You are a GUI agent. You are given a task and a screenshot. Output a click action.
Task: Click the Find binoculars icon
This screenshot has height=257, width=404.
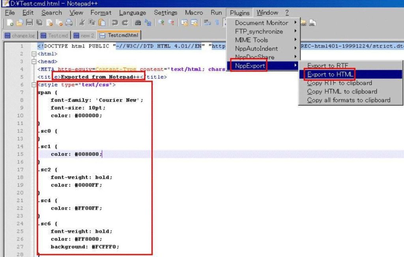[x=138, y=23]
